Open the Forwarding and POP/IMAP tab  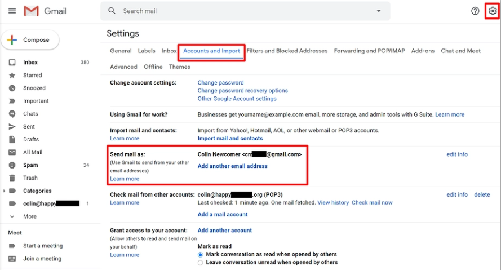click(x=369, y=51)
